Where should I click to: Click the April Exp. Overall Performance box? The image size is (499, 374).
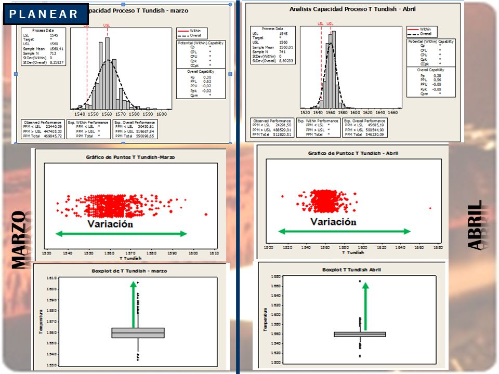click(x=365, y=128)
